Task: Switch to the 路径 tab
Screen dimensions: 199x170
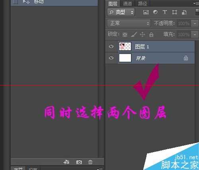Action: click(142, 4)
